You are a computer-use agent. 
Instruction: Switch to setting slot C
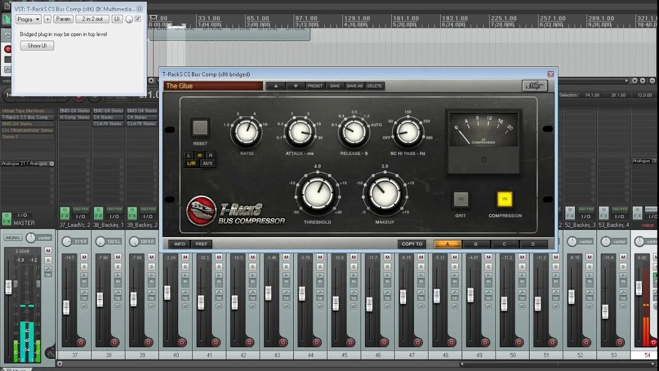(504, 244)
